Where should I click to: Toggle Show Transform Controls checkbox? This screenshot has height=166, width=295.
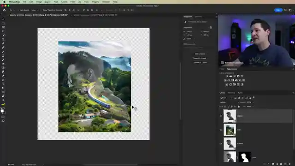[42, 10]
